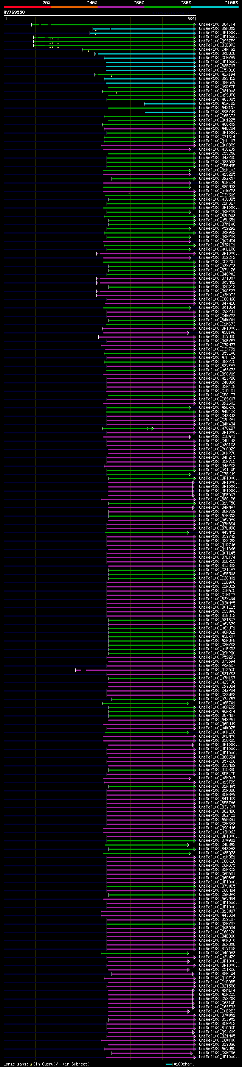
Task: Click the UniRef100_B5F4T5 label
Action: pos(217,774)
